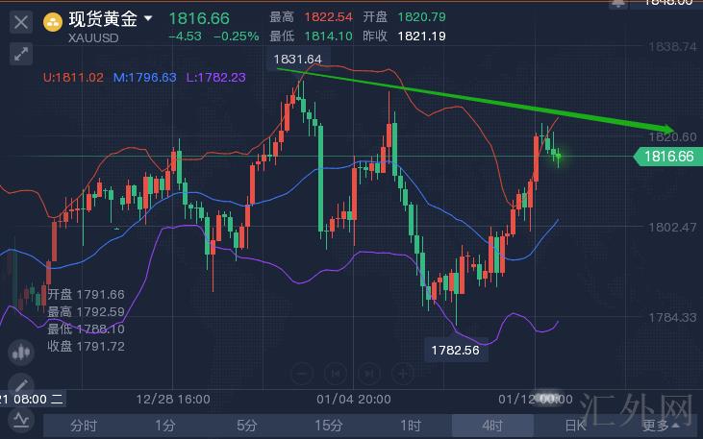Select the 5分 timeframe tab
703x439 pixels.
click(247, 425)
